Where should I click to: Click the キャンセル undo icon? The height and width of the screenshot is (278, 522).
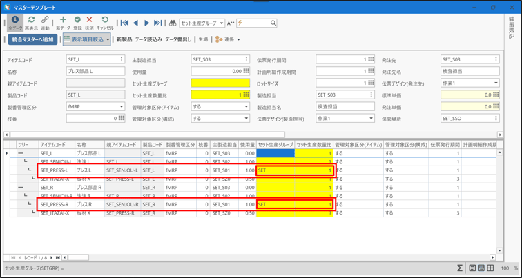tap(105, 21)
